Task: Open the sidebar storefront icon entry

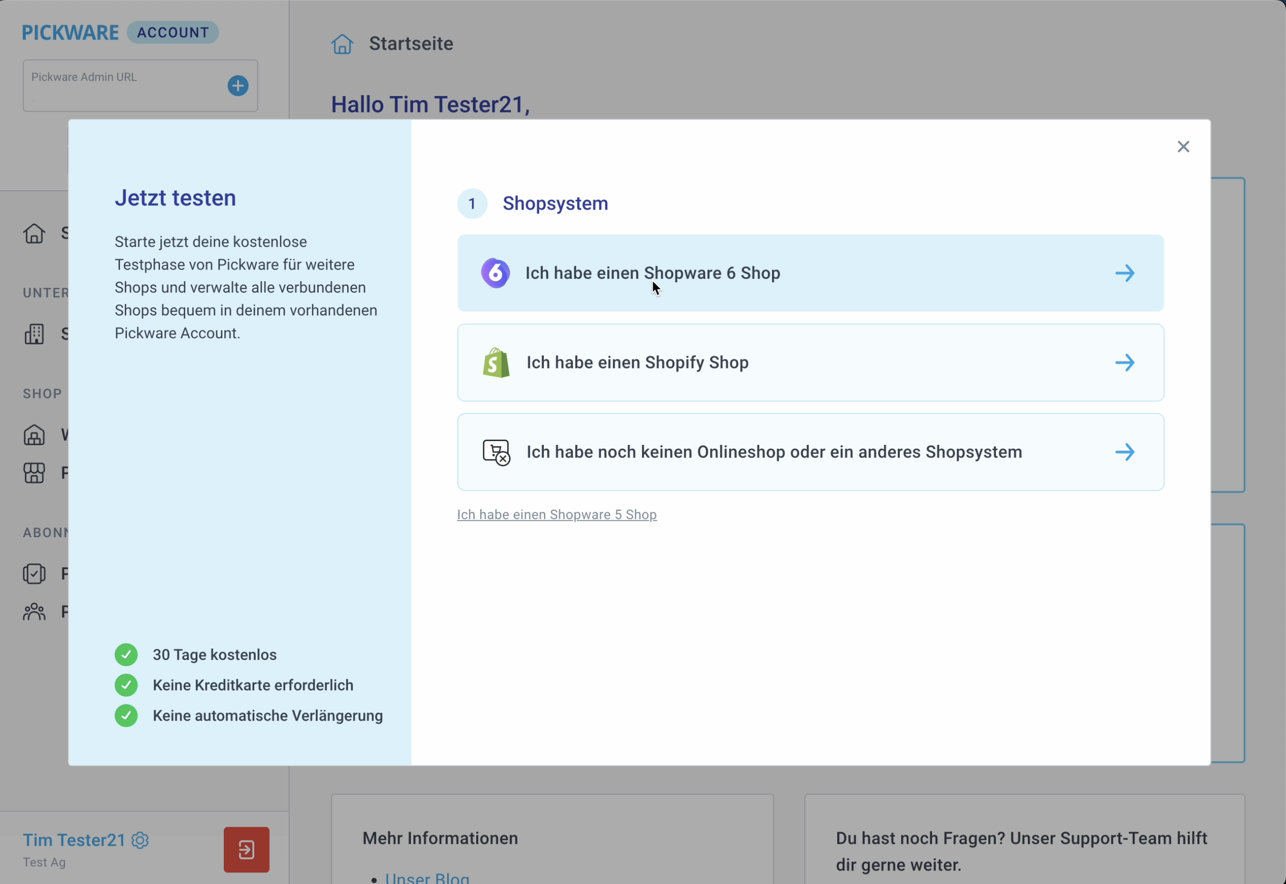Action: 34,473
